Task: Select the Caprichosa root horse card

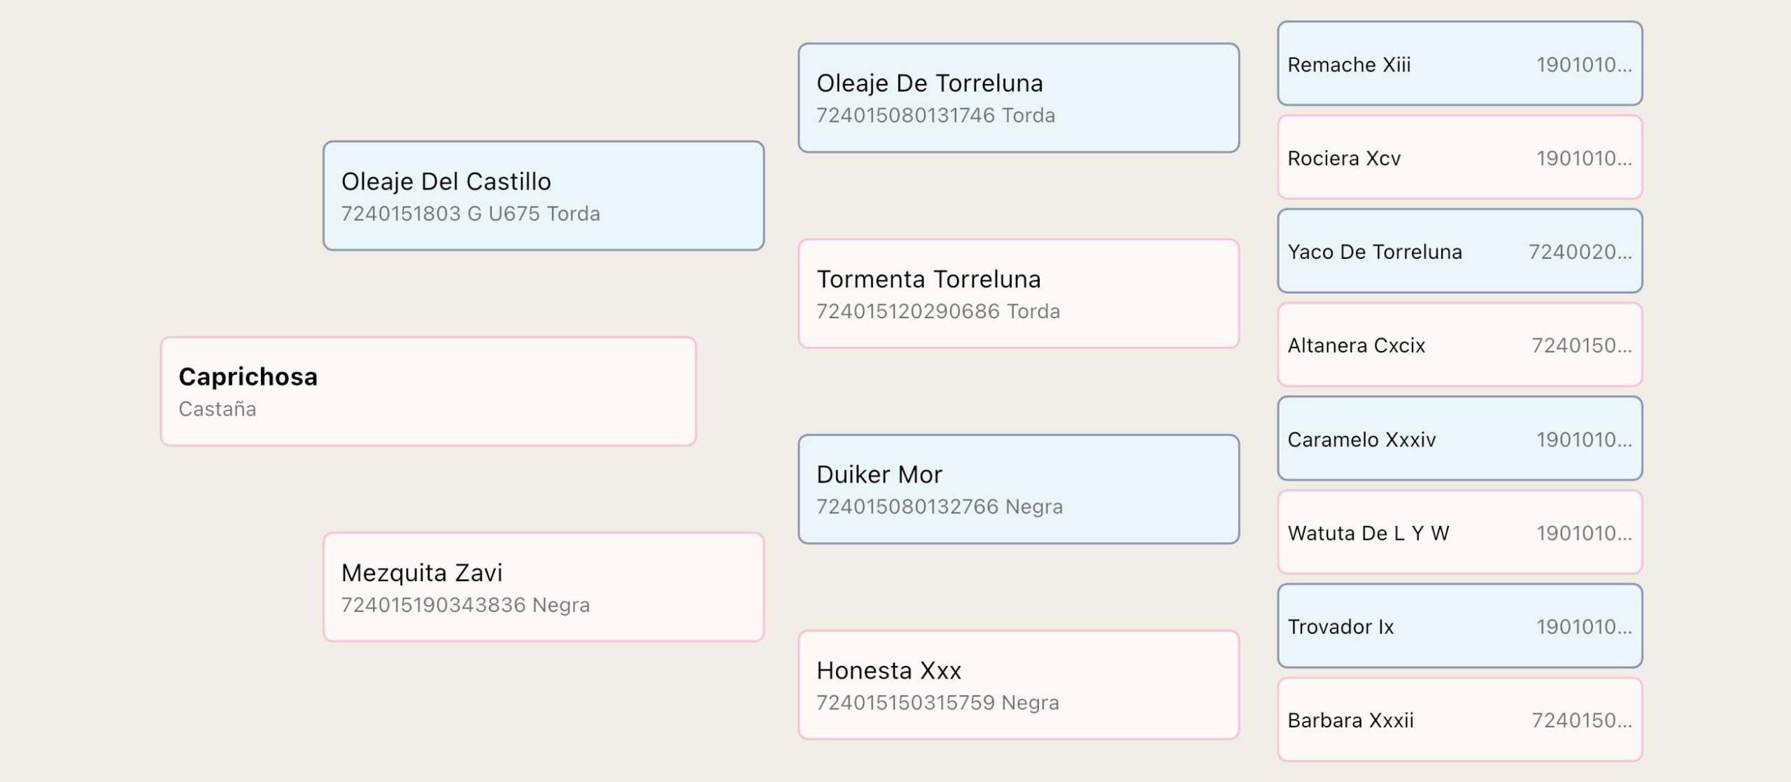Action: click(428, 391)
